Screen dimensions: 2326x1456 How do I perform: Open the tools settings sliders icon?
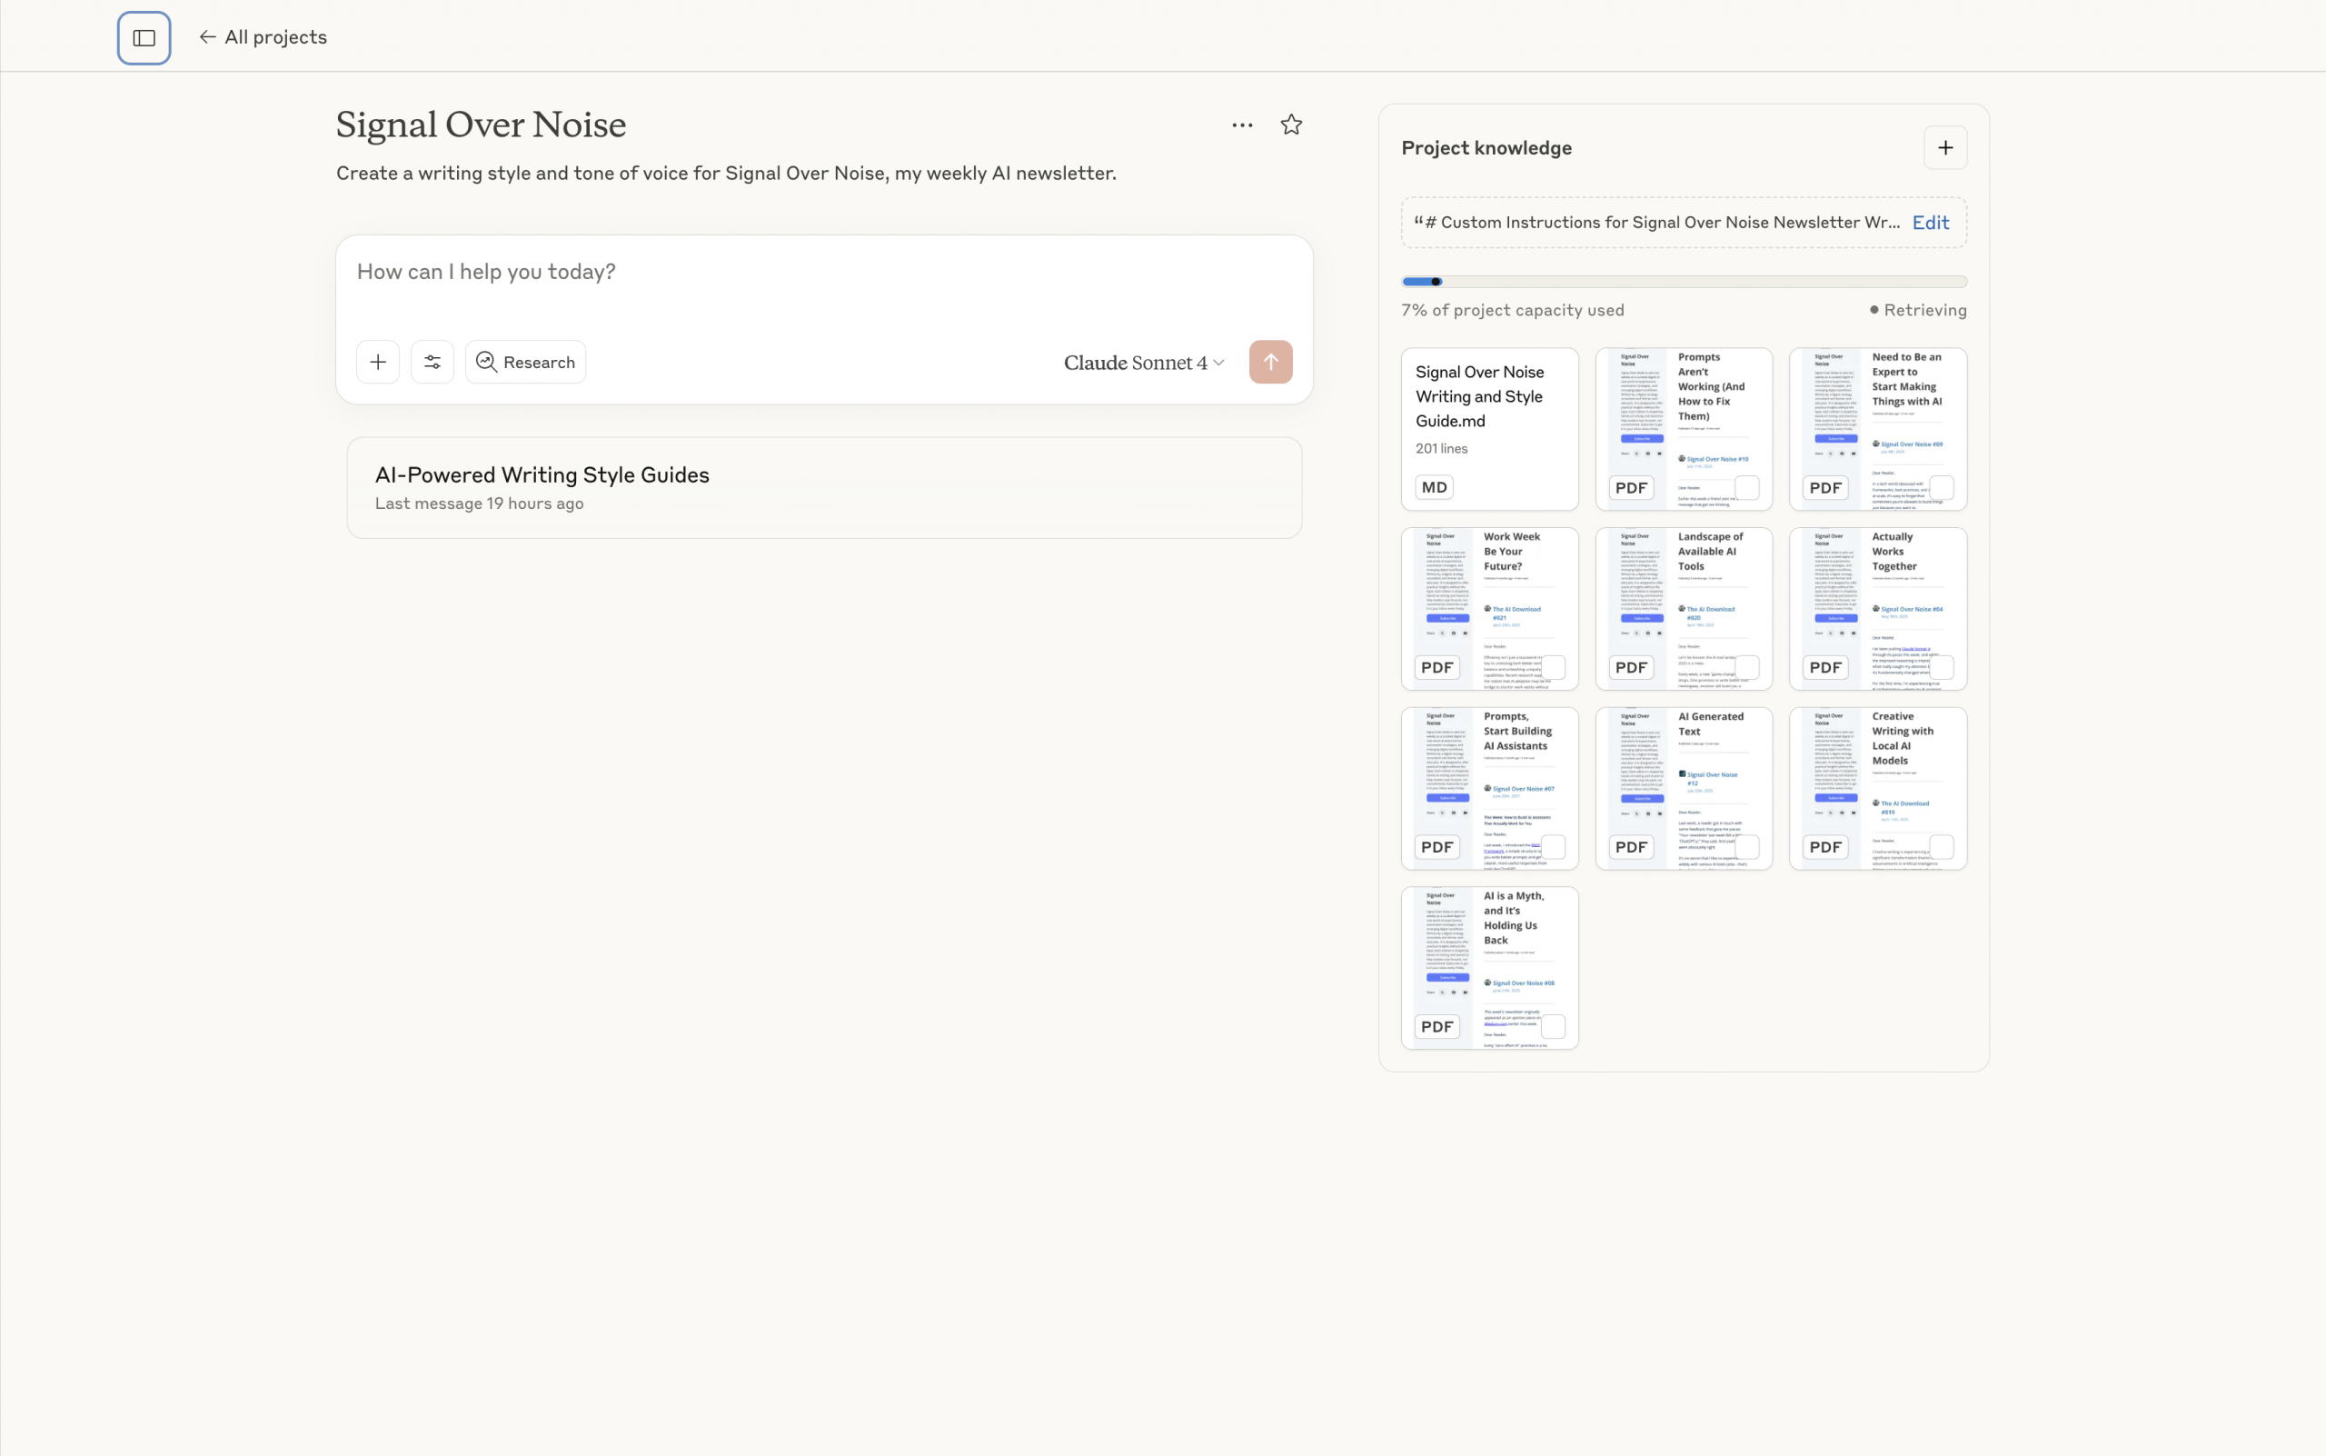point(432,362)
